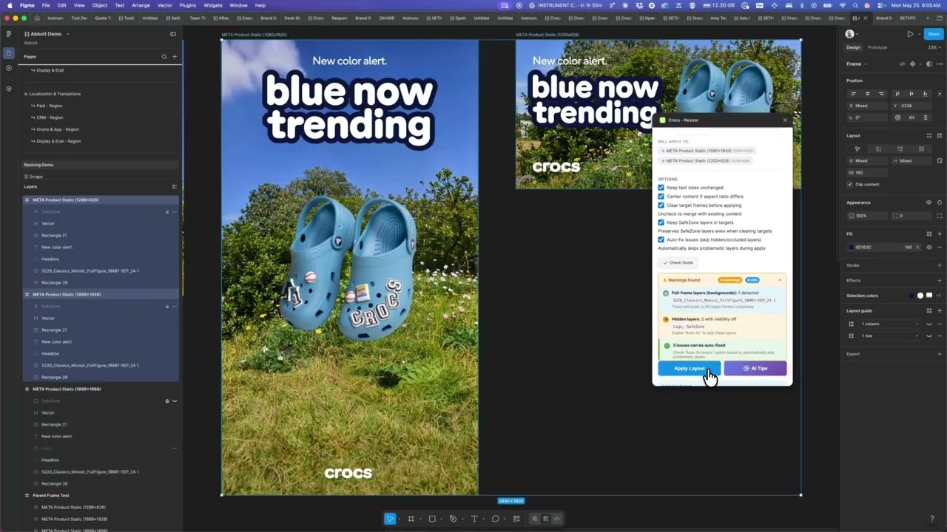The image size is (947, 532).
Task: Click the blue Share button
Action: (x=934, y=34)
